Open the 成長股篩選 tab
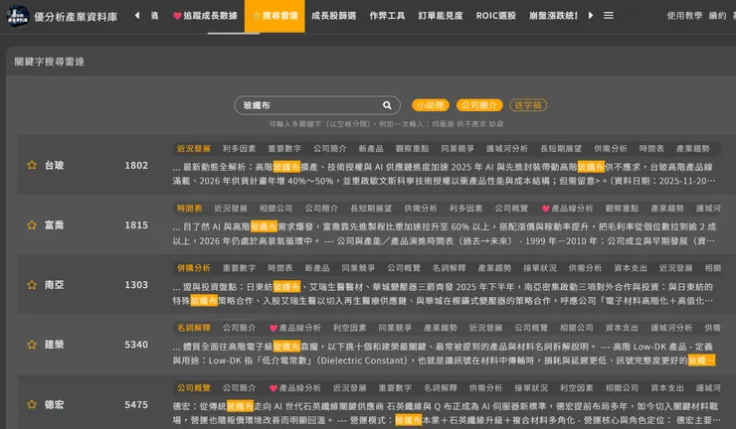The image size is (736, 429). [x=334, y=16]
